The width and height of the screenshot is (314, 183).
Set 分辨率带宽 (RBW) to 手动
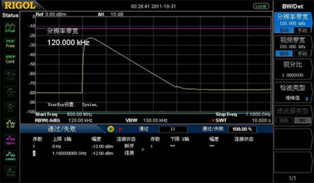[x=301, y=31]
